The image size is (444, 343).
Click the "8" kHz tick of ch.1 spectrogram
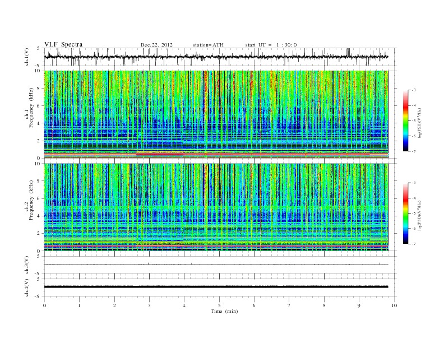coord(39,89)
